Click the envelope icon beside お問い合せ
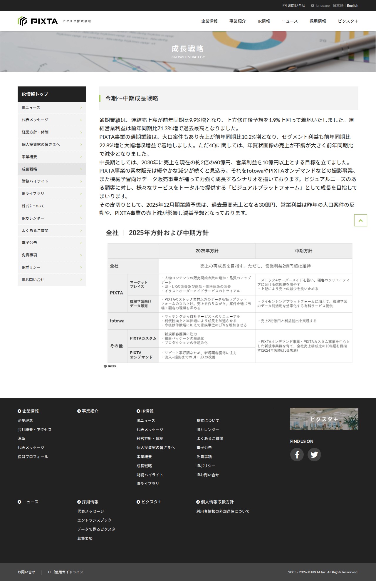376x581 pixels. (284, 6)
